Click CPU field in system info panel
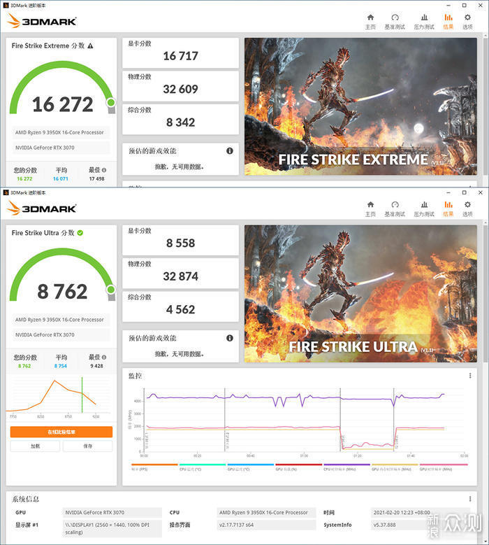Image resolution: width=489 pixels, height=545 pixels. (266, 512)
